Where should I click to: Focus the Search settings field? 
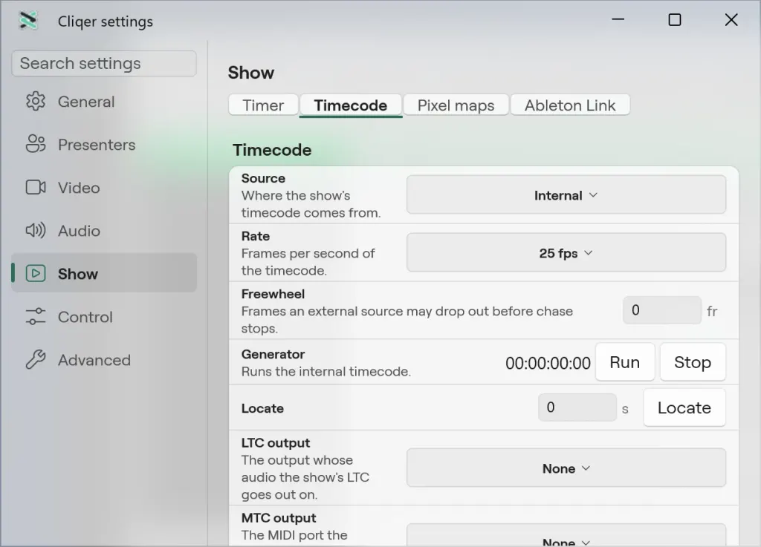(x=104, y=64)
